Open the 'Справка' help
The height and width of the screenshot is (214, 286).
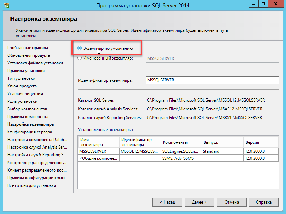point(264,202)
